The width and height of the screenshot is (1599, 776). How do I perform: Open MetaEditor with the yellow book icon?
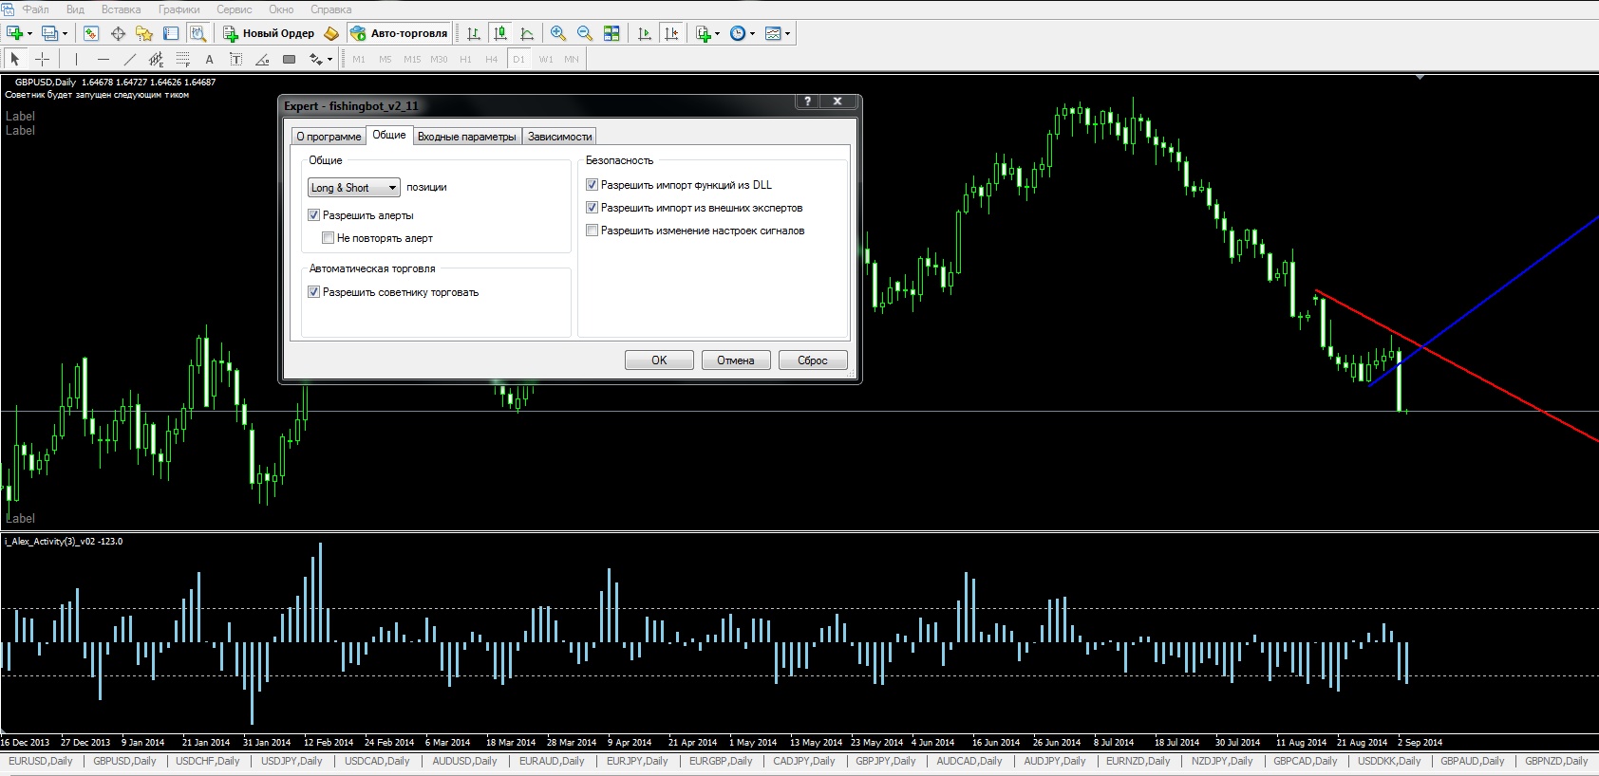click(331, 33)
